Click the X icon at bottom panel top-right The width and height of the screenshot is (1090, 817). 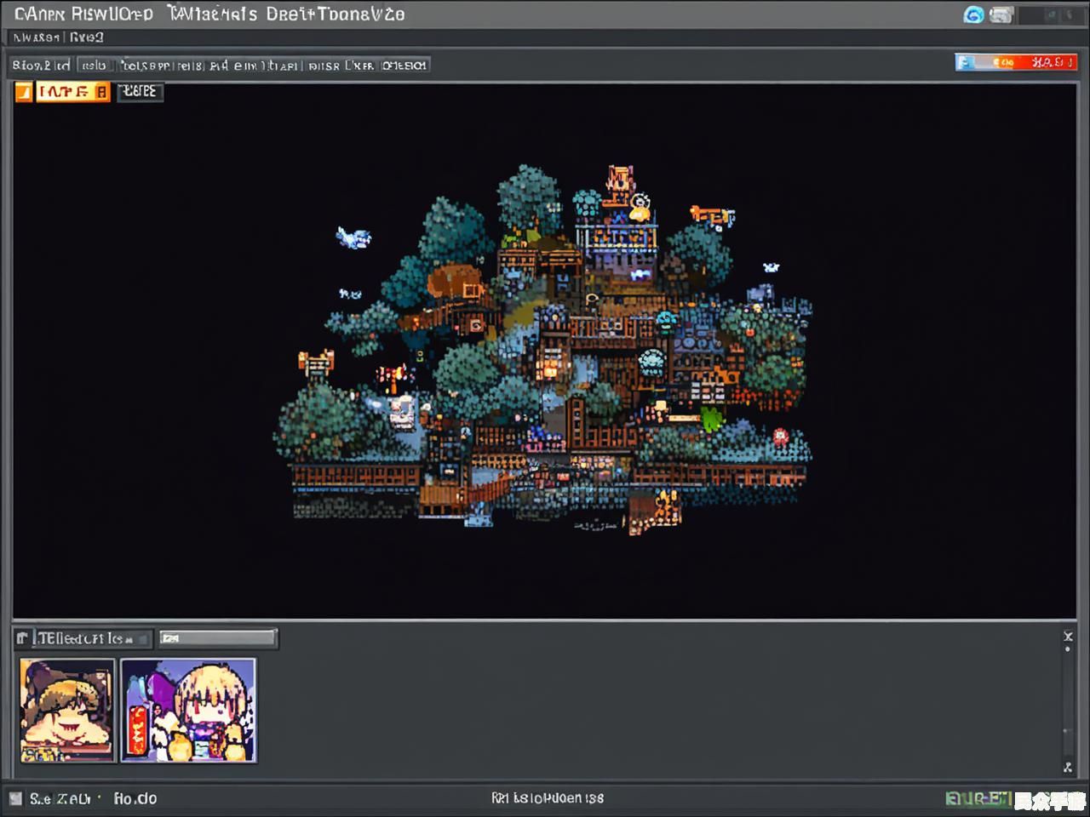click(x=1068, y=636)
